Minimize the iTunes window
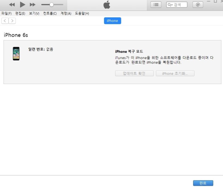Screen dimensions: 223x190 pos(209,1)
